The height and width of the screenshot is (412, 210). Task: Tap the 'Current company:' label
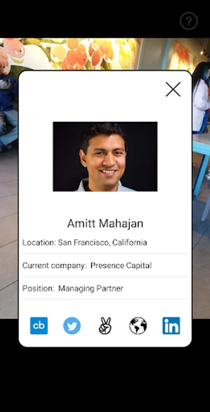54,266
